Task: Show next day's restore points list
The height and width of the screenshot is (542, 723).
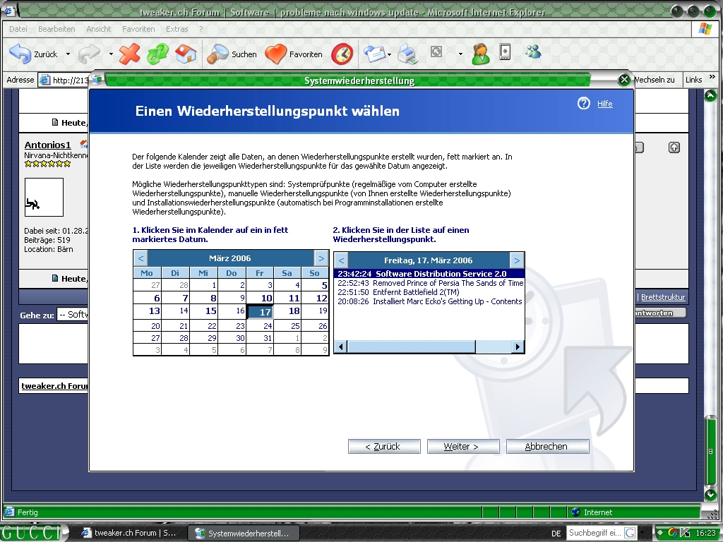Action: pos(517,260)
